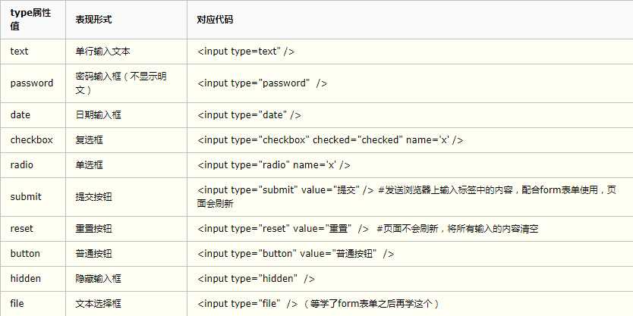Viewport: 633px width, 316px height.
Task: Click the 'checkbox' type value cell
Action: coord(31,140)
